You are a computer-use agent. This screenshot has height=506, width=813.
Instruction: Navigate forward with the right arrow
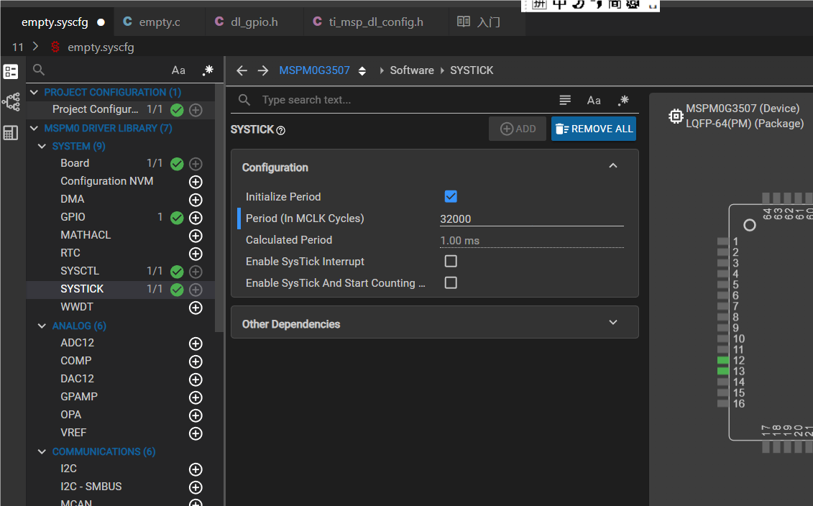263,70
